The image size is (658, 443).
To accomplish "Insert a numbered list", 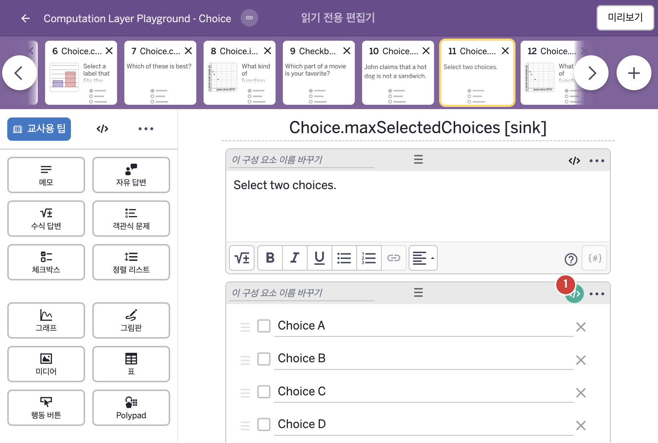I will coord(369,258).
